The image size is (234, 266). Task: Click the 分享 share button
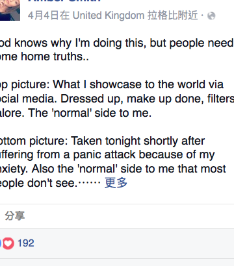15,216
